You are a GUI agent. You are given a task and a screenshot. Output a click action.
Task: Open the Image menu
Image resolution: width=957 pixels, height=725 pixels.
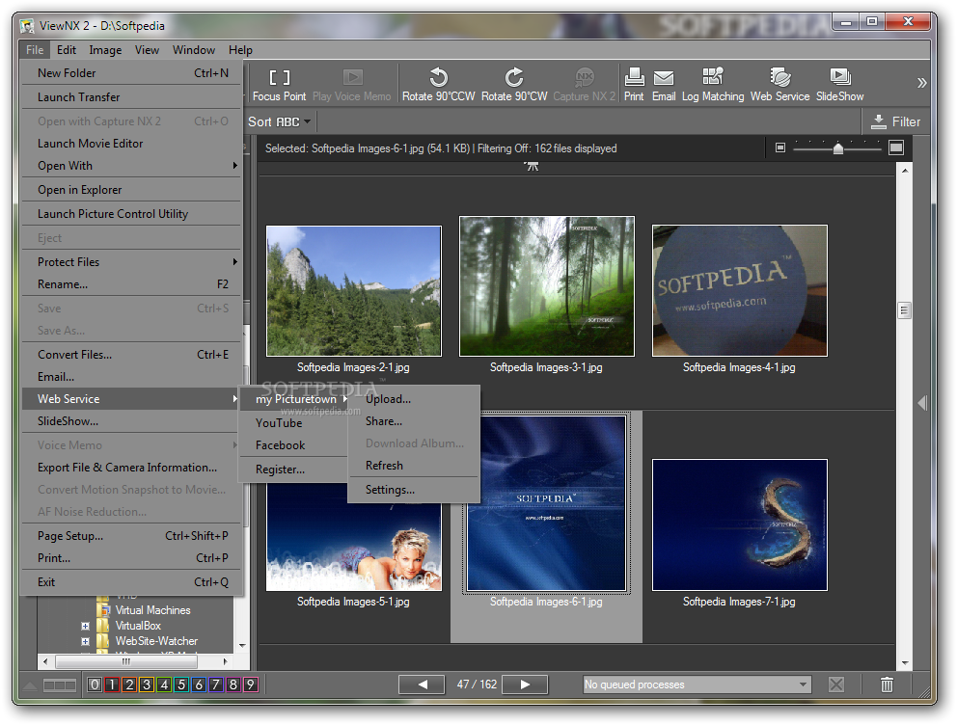coord(105,50)
